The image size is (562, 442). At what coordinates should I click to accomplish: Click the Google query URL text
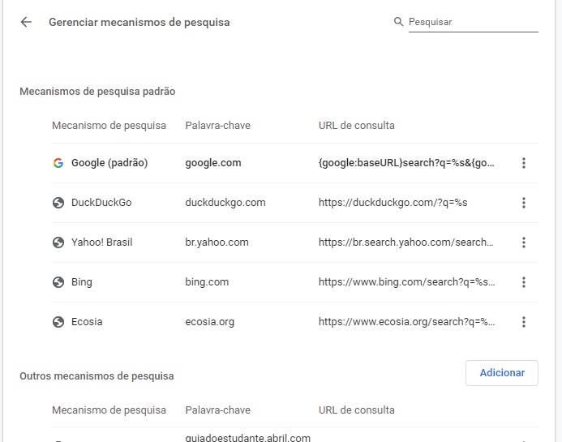point(406,163)
